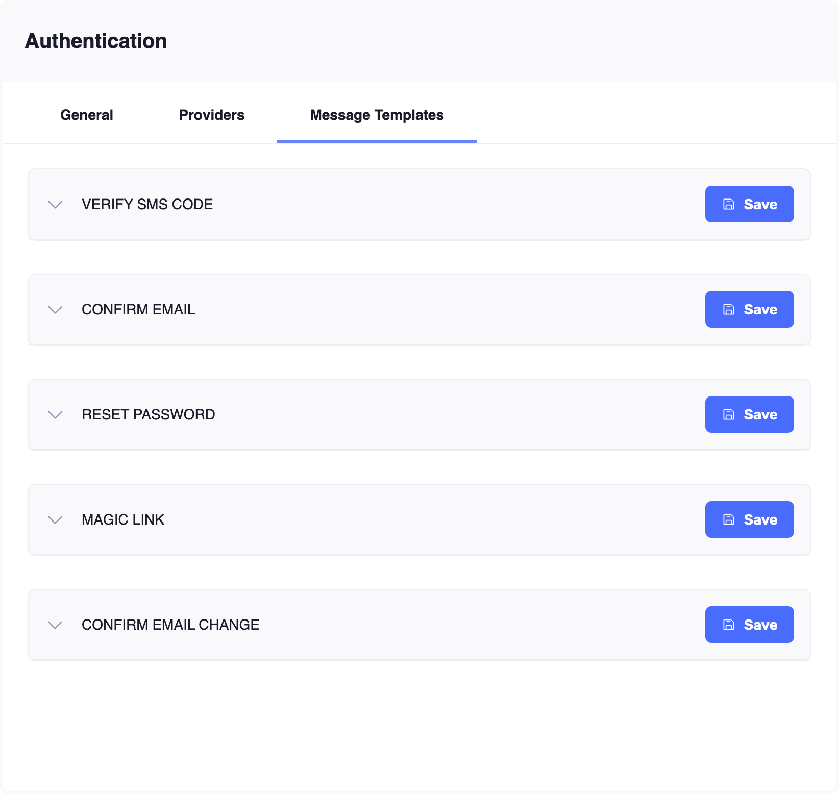
Task: Click the save icon in Confirm Email row
Action: click(729, 309)
